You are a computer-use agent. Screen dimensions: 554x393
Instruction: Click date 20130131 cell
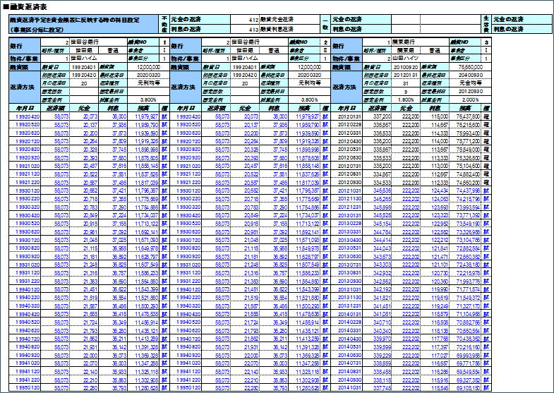347,215
